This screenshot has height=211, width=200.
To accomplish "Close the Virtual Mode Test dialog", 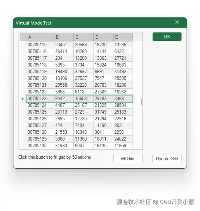I will pyautogui.click(x=177, y=22).
